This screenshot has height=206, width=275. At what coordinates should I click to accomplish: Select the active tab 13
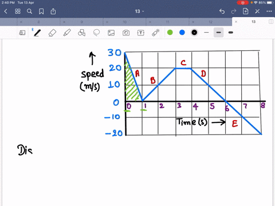coord(253,22)
